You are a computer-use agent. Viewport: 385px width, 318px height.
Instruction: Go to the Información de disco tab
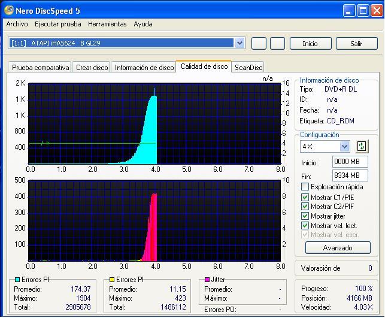point(144,68)
